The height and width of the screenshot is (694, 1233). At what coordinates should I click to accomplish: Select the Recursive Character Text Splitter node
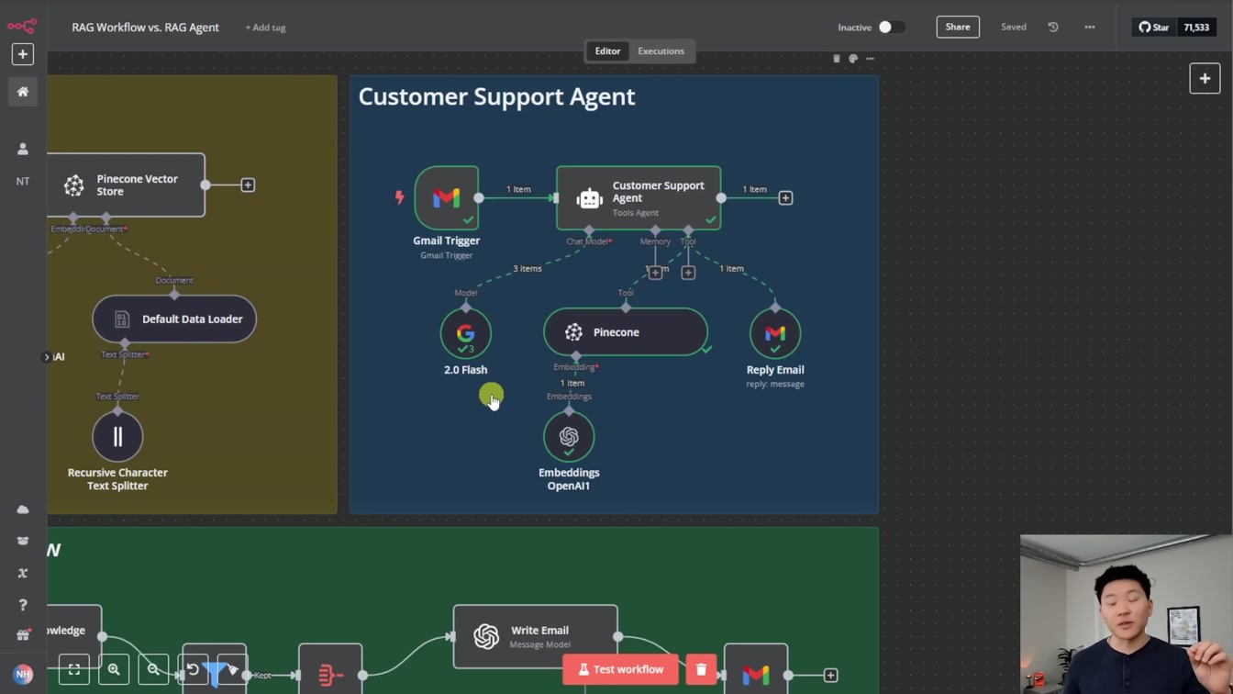[x=117, y=437]
